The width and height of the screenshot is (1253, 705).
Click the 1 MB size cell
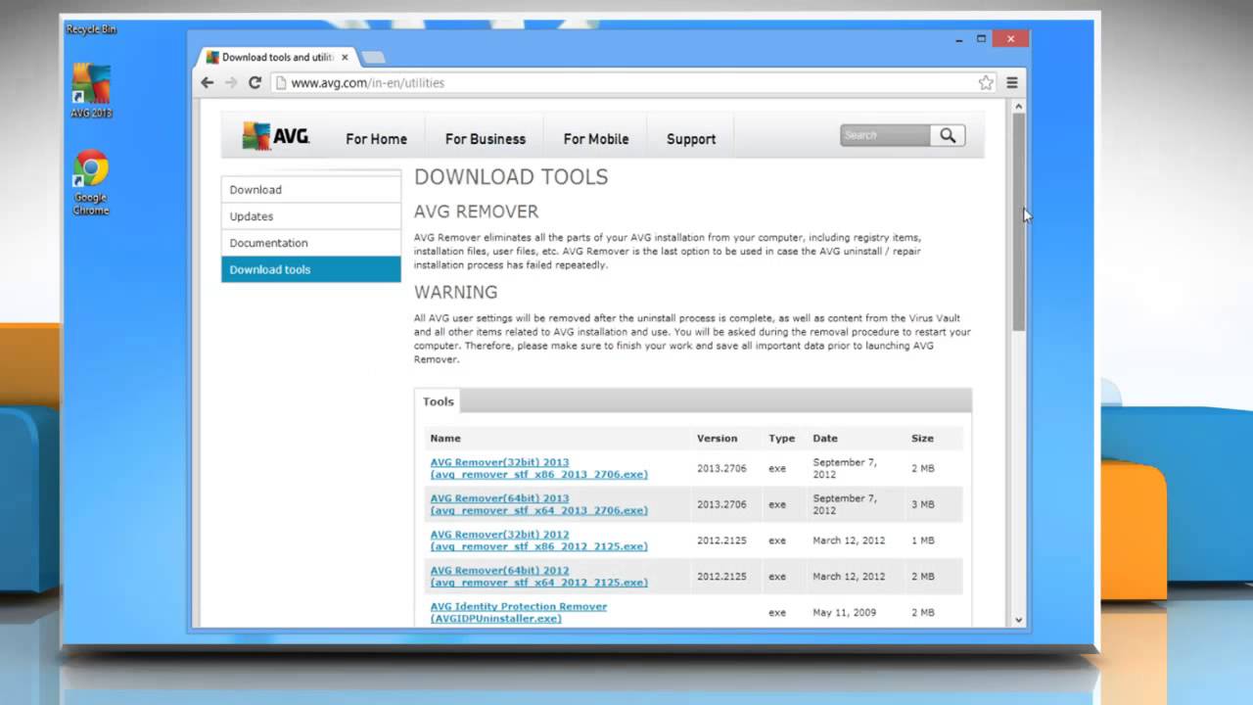click(923, 540)
